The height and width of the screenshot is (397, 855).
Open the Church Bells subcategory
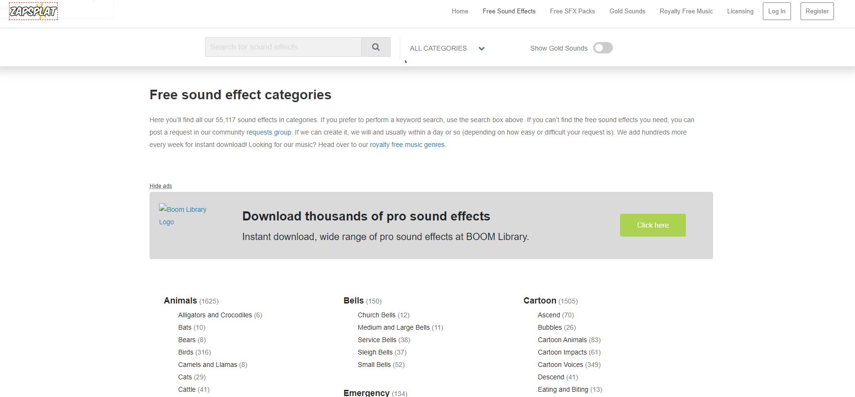point(376,315)
